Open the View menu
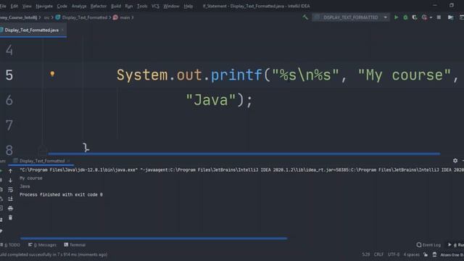Viewport: 464px width, 261px height. click(x=27, y=6)
